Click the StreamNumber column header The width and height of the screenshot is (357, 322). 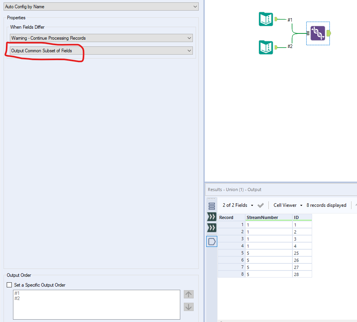click(x=263, y=217)
